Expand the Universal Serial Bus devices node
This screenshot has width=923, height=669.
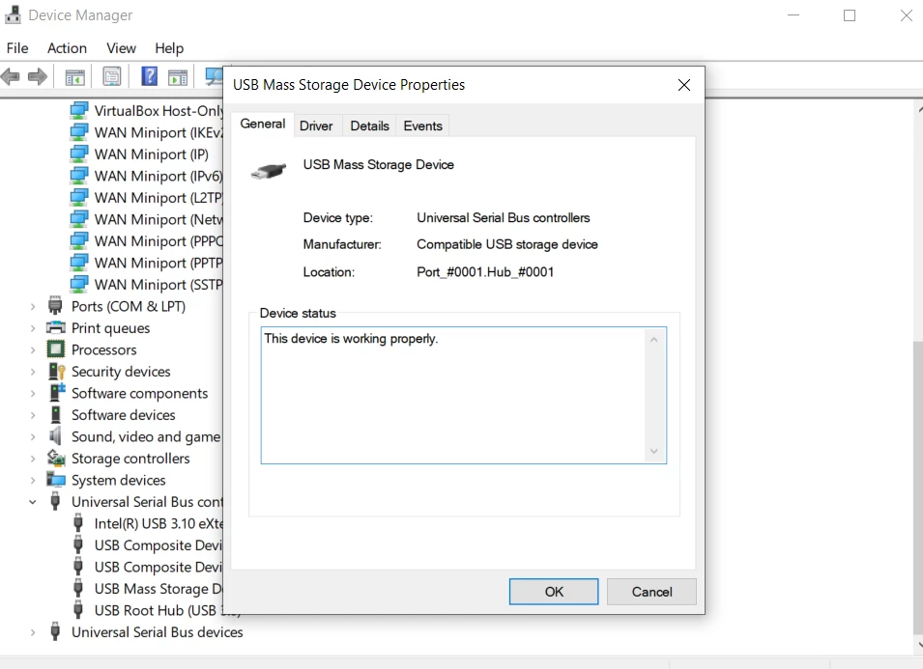tap(33, 632)
